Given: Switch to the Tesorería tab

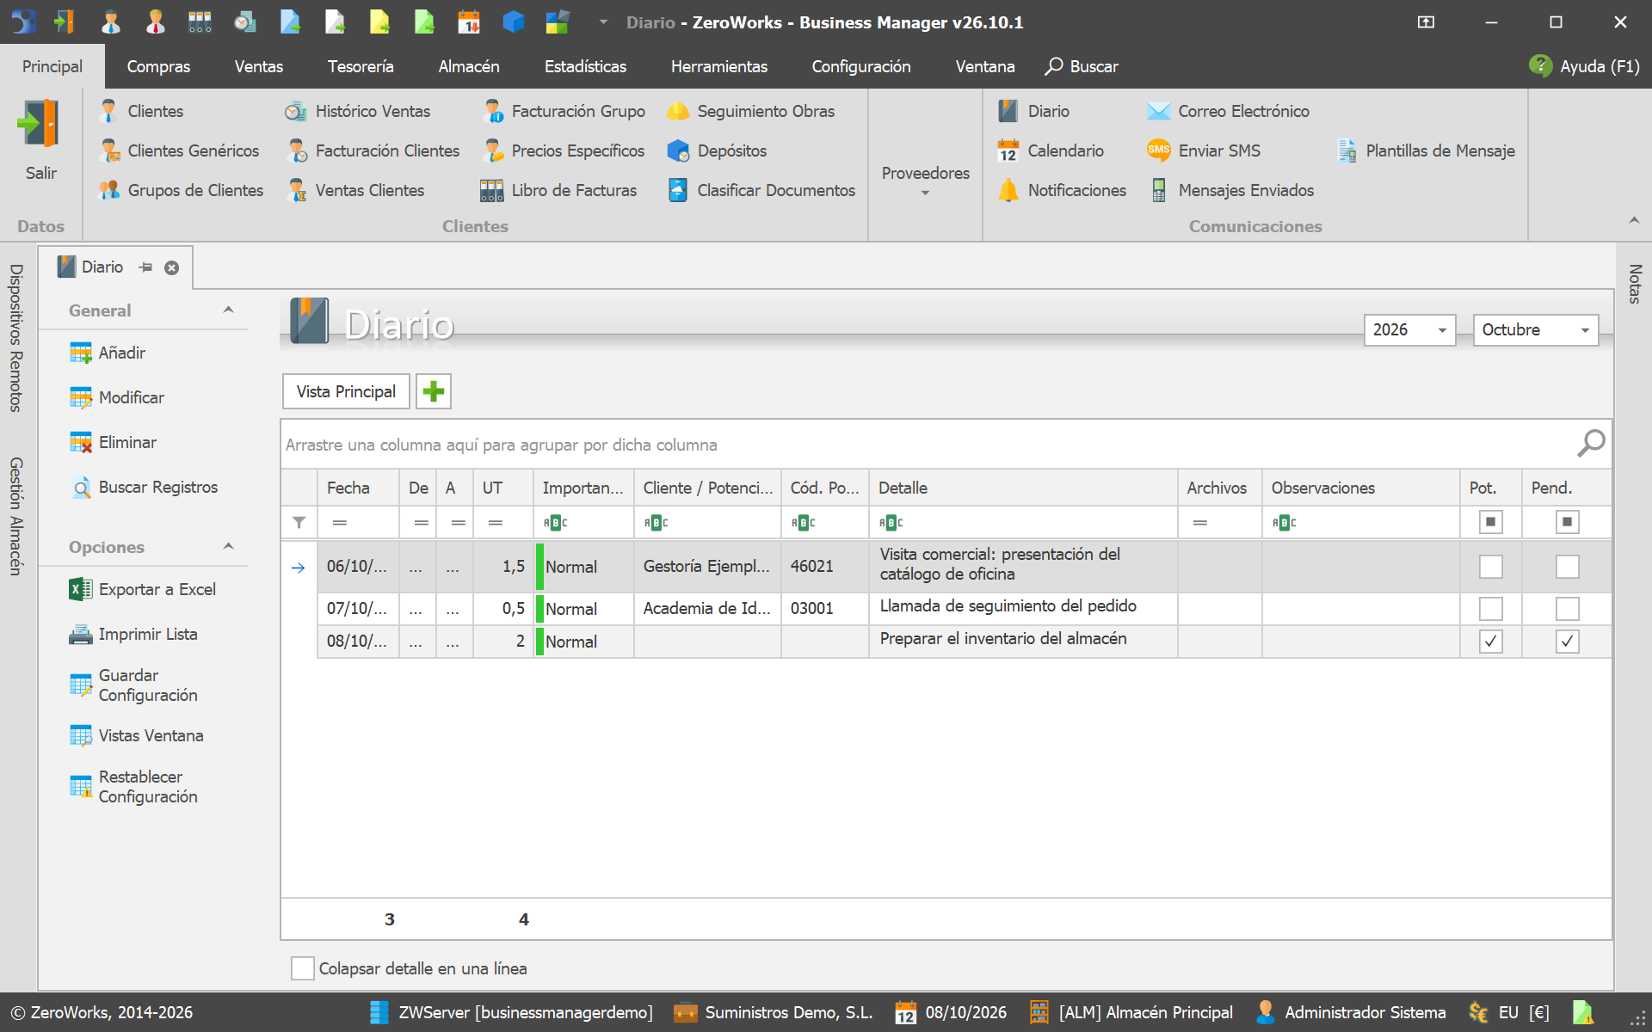Looking at the screenshot, I should point(361,66).
